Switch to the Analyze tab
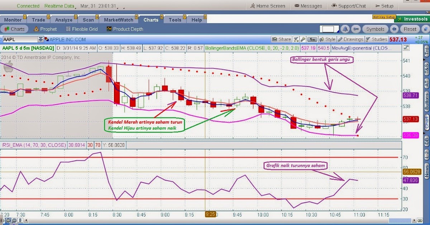This screenshot has width=430, height=225. coord(64,20)
